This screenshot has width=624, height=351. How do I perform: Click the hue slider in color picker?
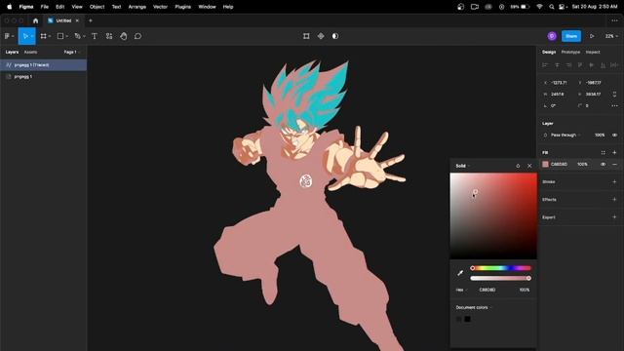[500, 268]
